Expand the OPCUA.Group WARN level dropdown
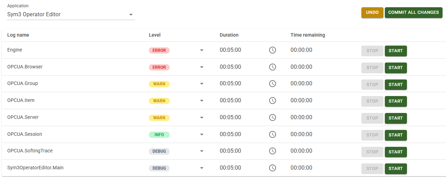Viewport: 446px width, 180px height. click(202, 84)
